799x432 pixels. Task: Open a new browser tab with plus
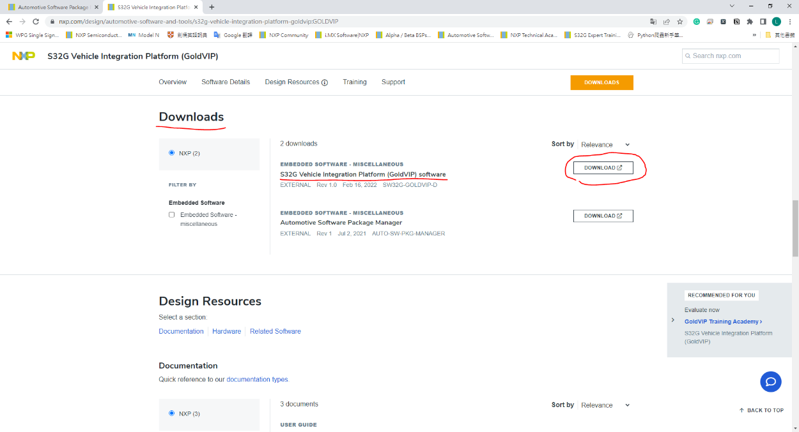click(212, 7)
